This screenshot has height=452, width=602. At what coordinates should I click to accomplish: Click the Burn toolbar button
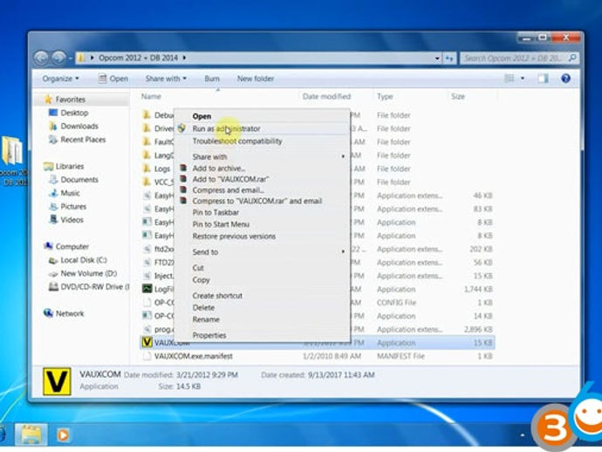[212, 79]
